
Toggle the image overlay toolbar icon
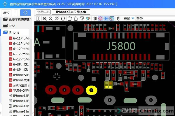[112, 19]
